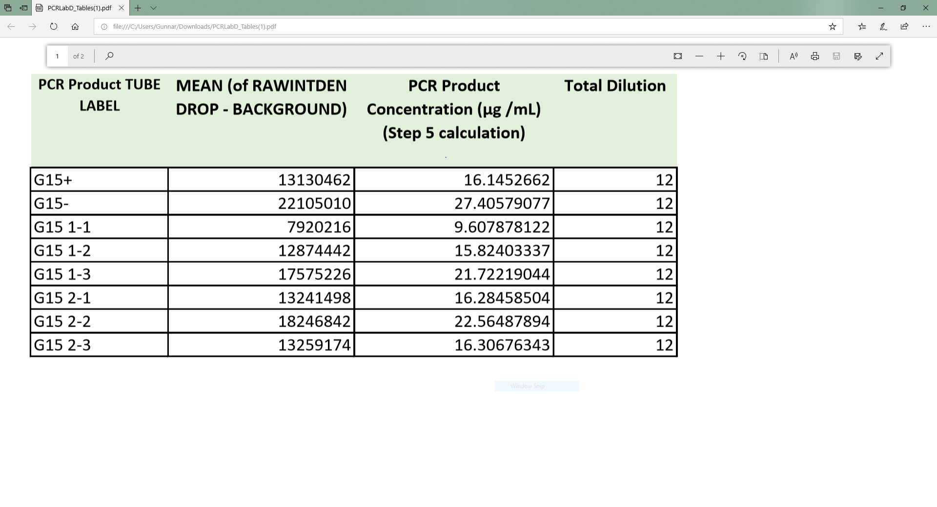Expand the tab previews chevron
937x507 pixels.
pyautogui.click(x=154, y=8)
